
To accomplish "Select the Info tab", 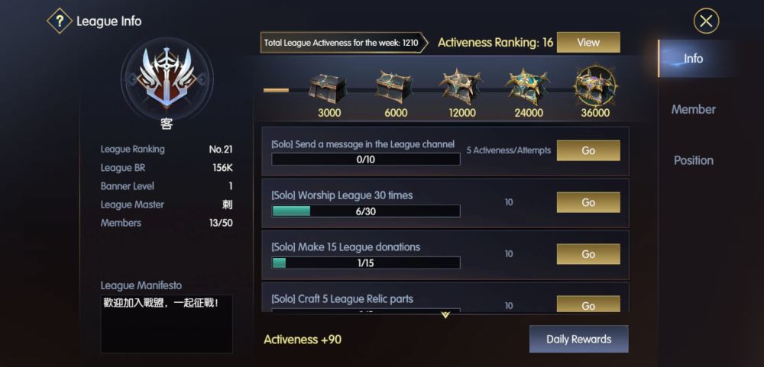I will point(693,59).
